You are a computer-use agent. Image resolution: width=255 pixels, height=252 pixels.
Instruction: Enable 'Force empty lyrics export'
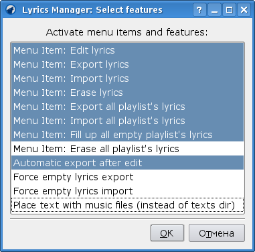(x=127, y=177)
